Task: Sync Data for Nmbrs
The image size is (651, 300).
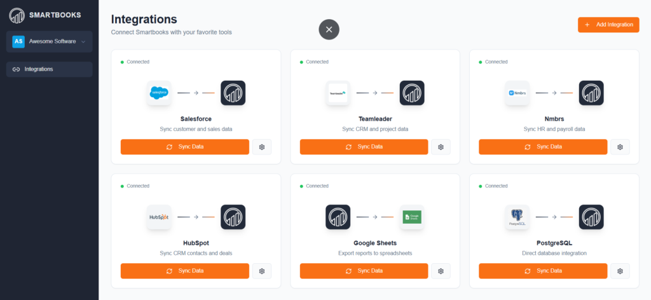Action: click(x=543, y=147)
